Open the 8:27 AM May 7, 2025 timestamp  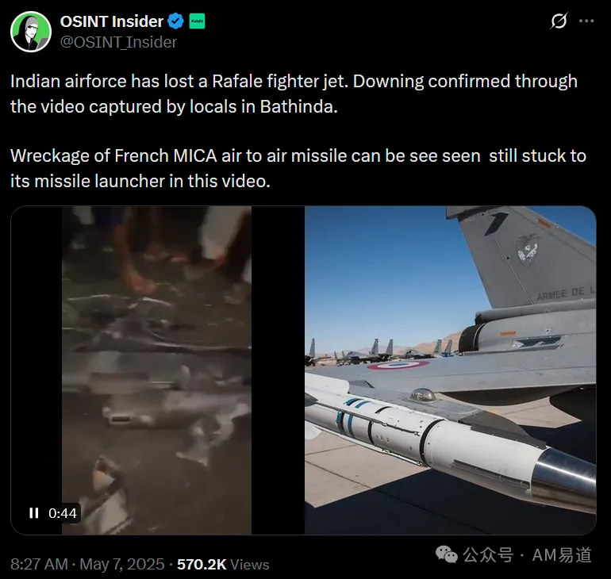pos(87,564)
